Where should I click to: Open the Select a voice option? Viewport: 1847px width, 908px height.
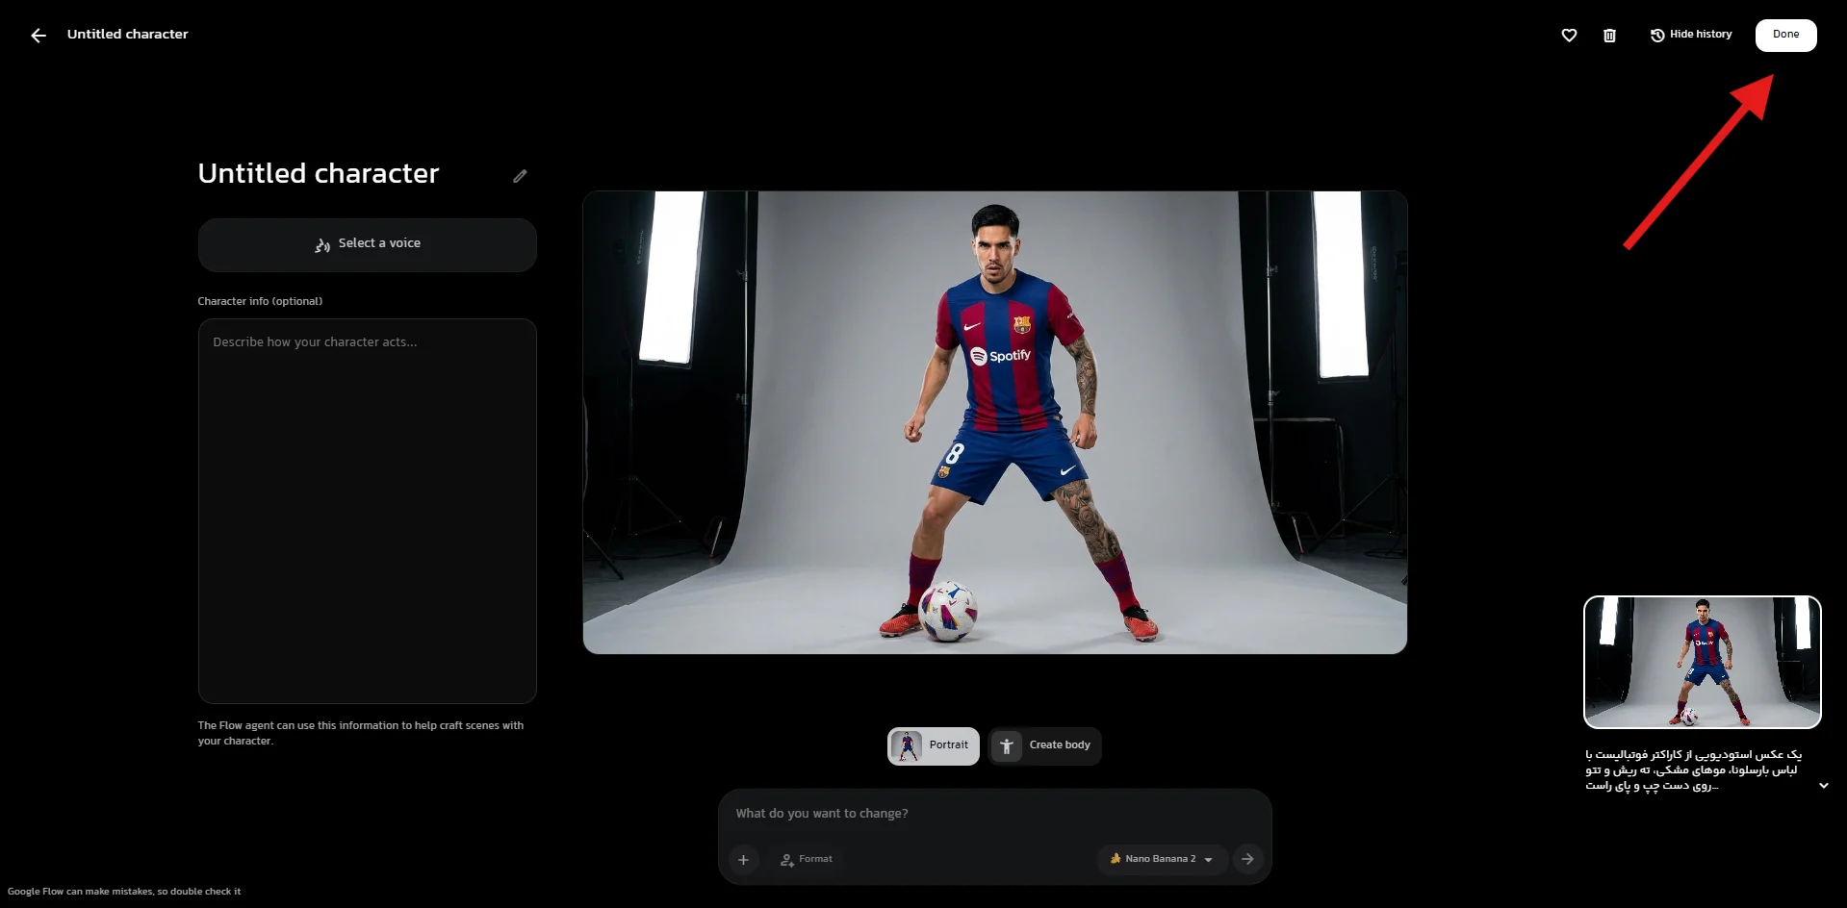click(367, 244)
